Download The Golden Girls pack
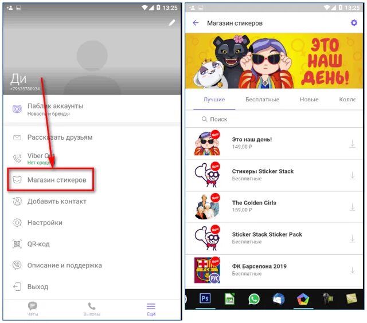This screenshot has height=323, width=367. click(352, 207)
